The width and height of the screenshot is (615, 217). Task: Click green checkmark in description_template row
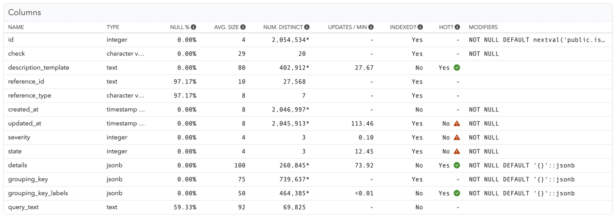[457, 68]
